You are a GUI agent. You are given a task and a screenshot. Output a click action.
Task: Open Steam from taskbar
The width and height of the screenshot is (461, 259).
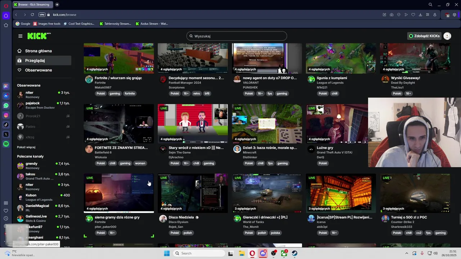(295, 253)
